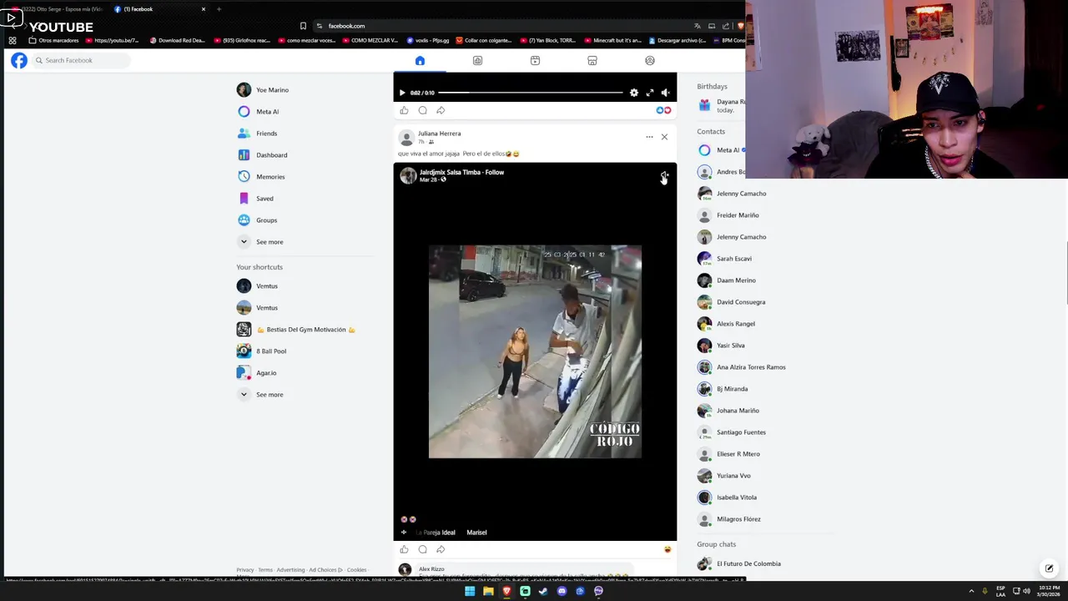Image resolution: width=1068 pixels, height=601 pixels.
Task: Go to the Home tab
Action: click(420, 60)
